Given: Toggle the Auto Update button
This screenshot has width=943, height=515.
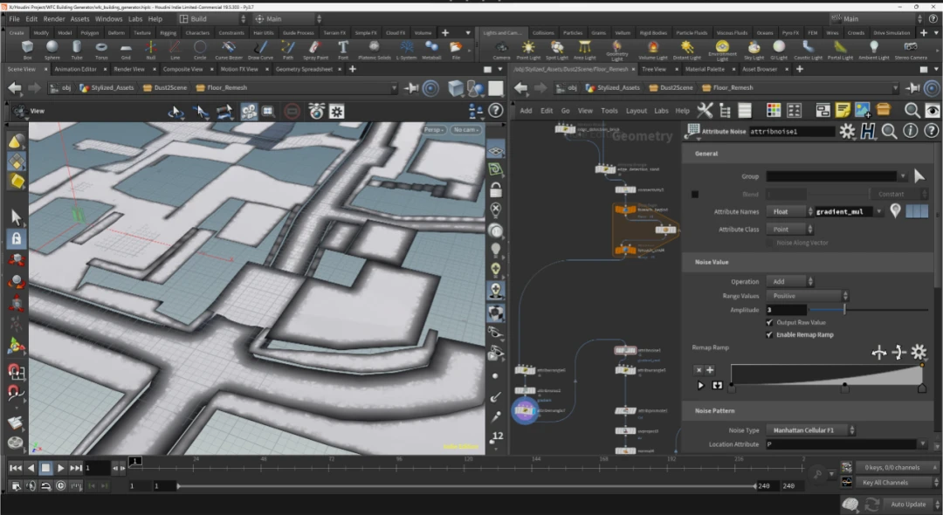Looking at the screenshot, I should click(x=908, y=505).
